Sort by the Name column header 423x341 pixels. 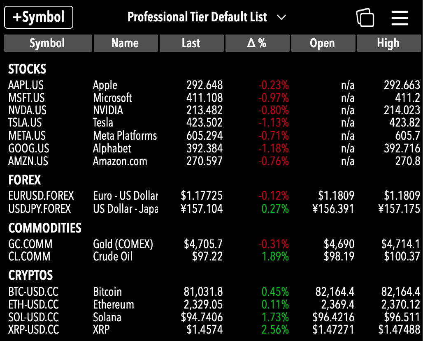tap(126, 43)
